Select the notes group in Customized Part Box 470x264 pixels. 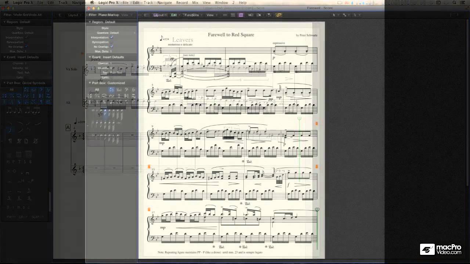(x=112, y=89)
